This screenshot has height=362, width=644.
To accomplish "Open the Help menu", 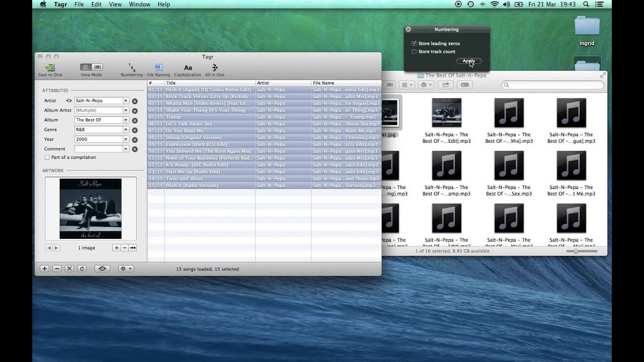I will point(164,5).
